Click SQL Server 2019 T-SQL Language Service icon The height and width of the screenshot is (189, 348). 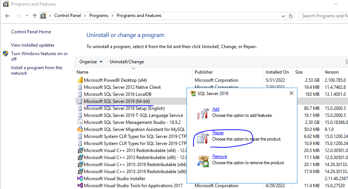coord(80,115)
